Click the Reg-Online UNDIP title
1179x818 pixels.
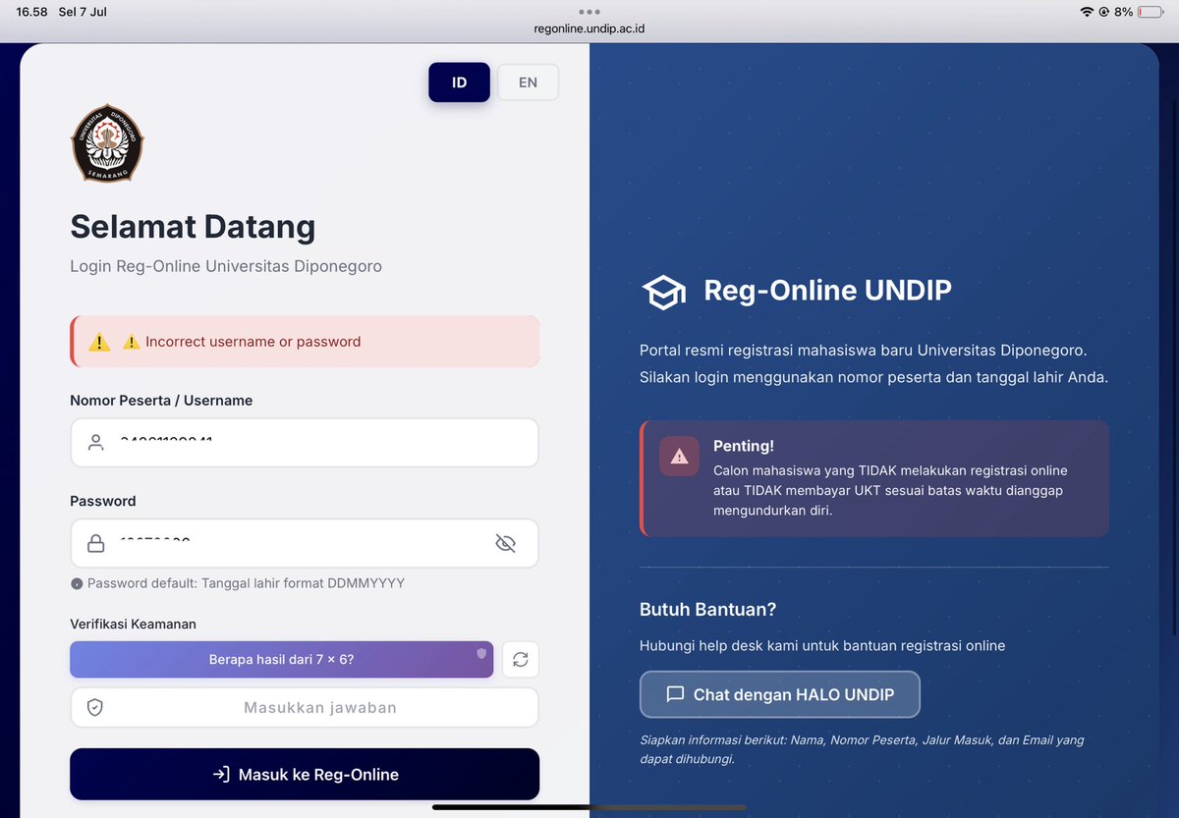click(827, 291)
